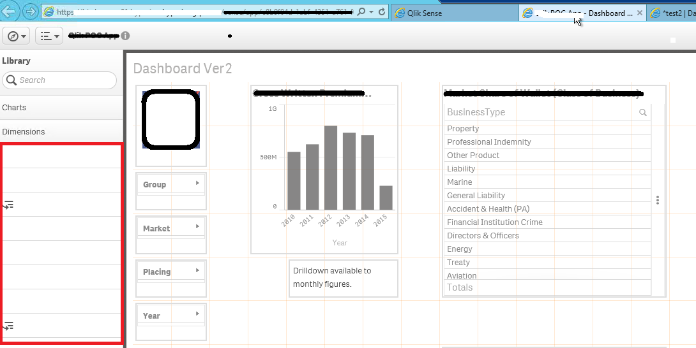
Task: Refresh the page with the reload icon
Action: click(x=382, y=12)
